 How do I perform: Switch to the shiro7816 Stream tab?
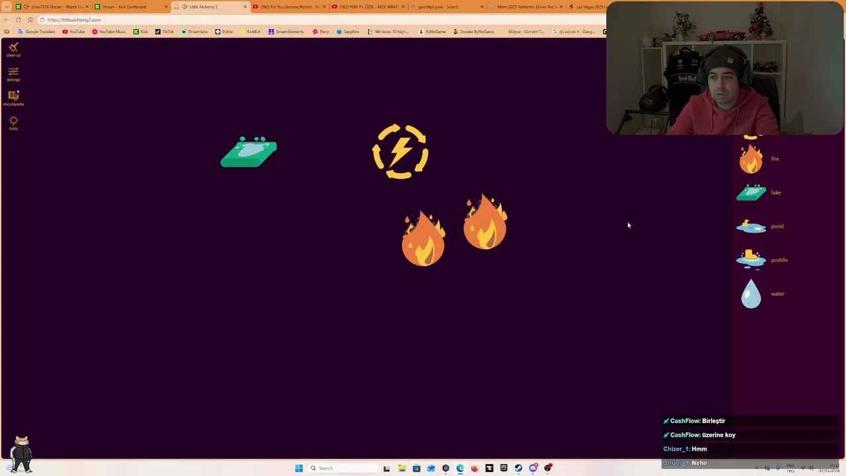52,7
